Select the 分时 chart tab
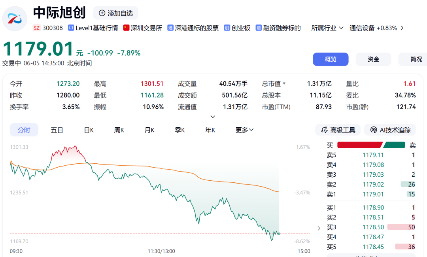Image resolution: width=427 pixels, height=257 pixels. click(24, 130)
